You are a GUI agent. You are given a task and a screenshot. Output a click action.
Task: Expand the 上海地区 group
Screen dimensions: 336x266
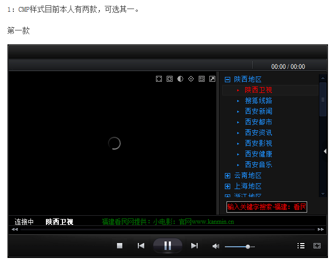[x=228, y=186]
